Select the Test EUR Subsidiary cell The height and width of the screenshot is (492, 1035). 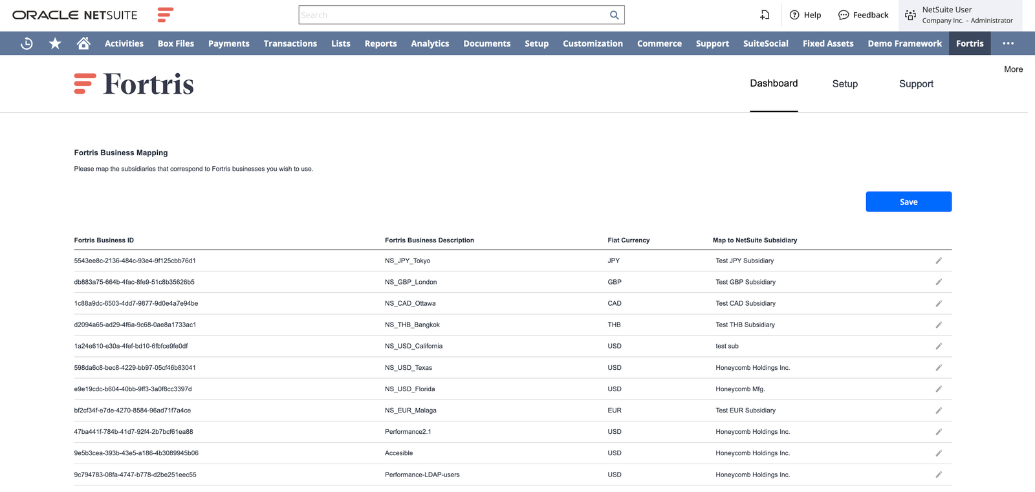click(745, 411)
